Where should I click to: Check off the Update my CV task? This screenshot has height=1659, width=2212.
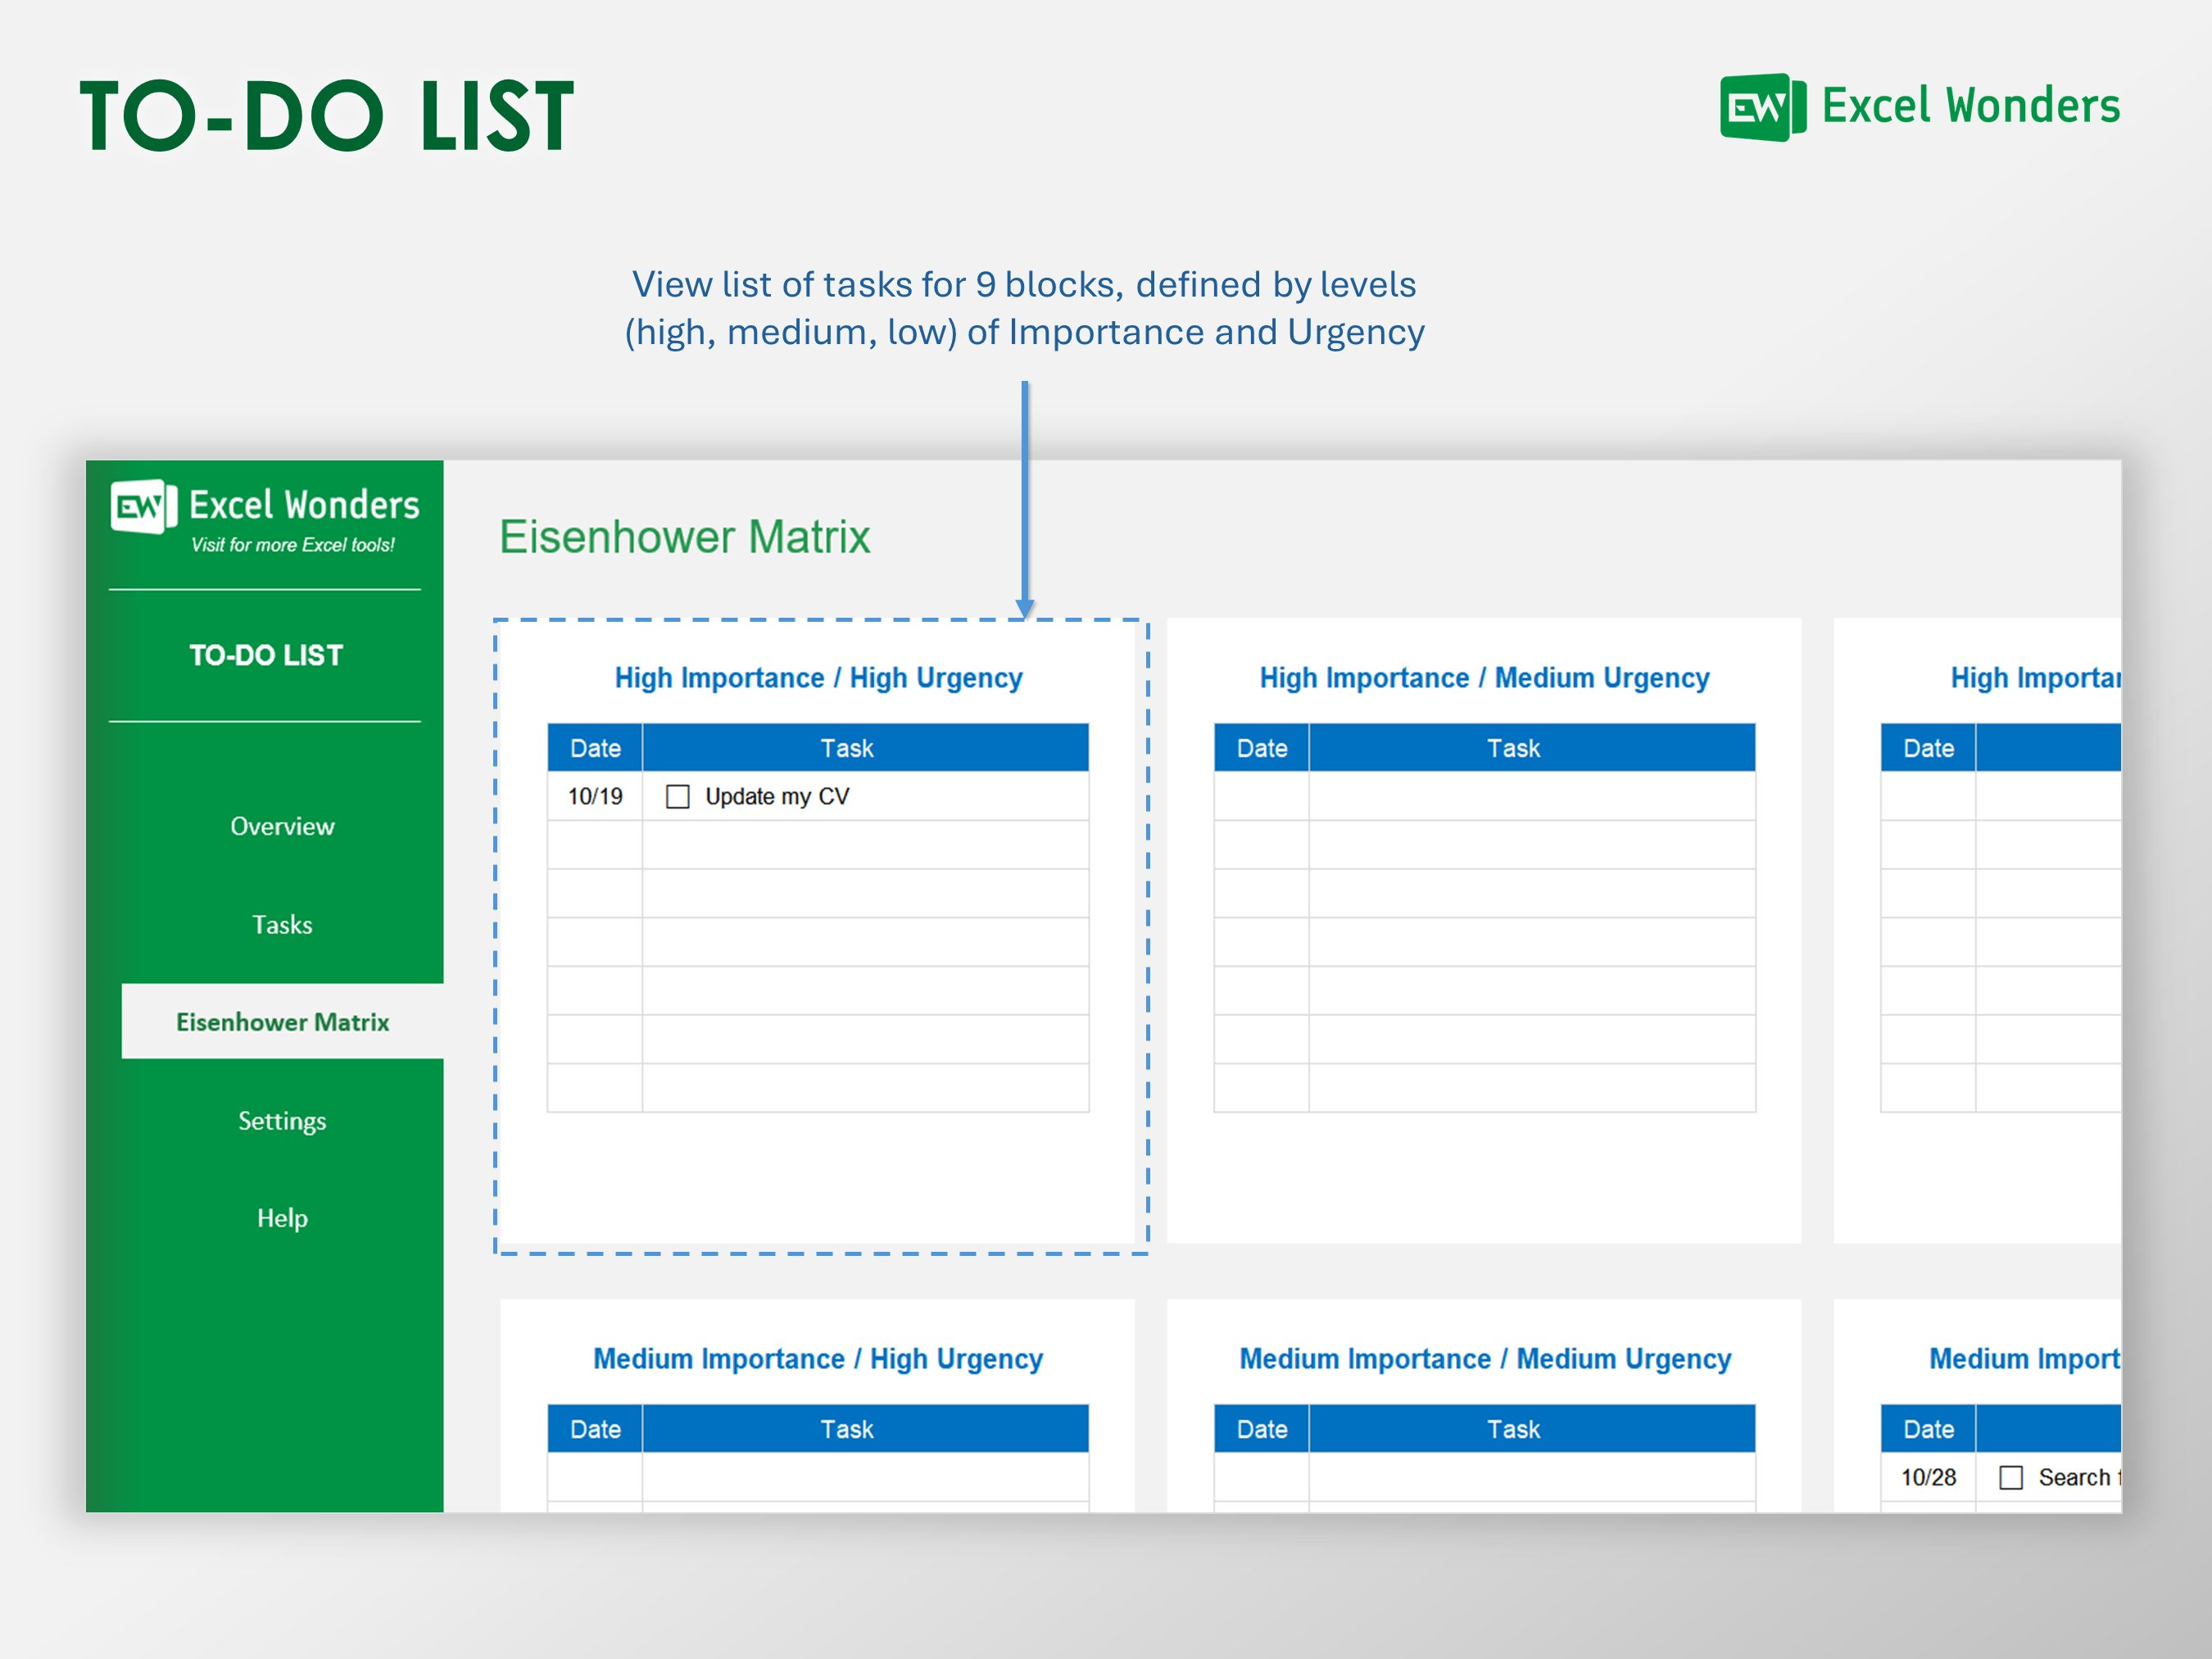(x=677, y=796)
